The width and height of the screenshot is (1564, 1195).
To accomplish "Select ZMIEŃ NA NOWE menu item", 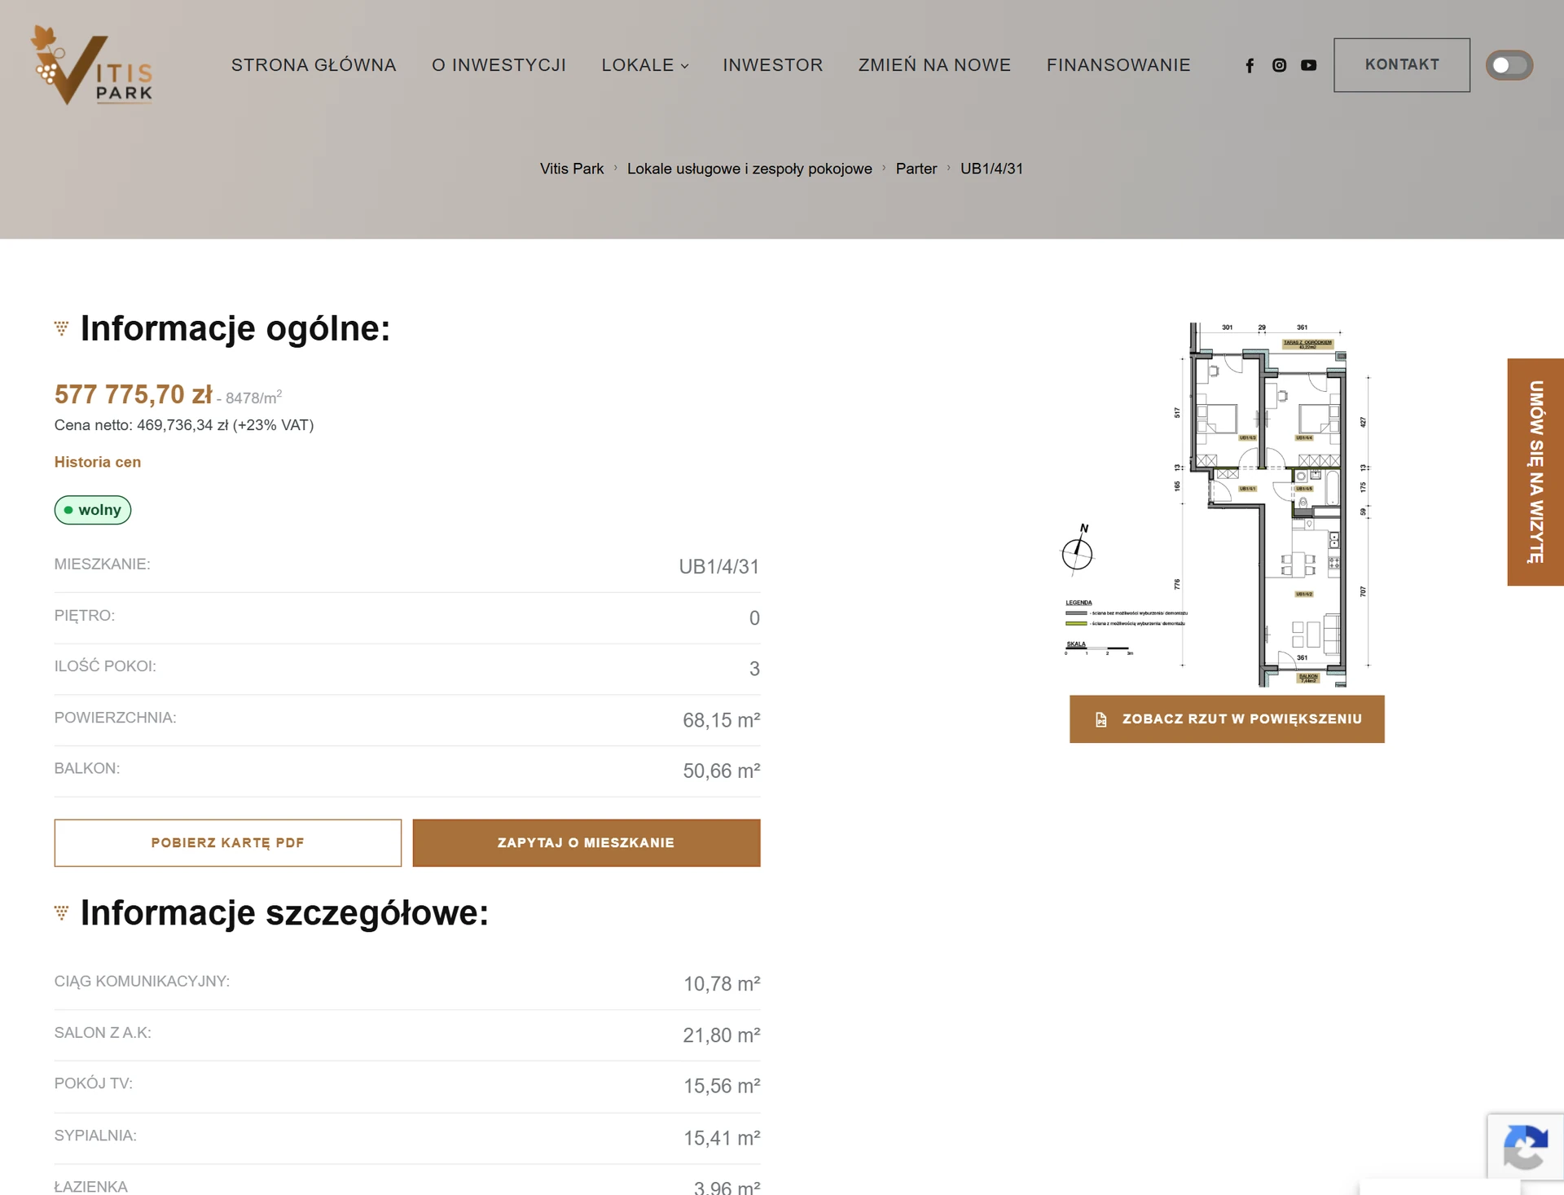I will click(x=934, y=65).
